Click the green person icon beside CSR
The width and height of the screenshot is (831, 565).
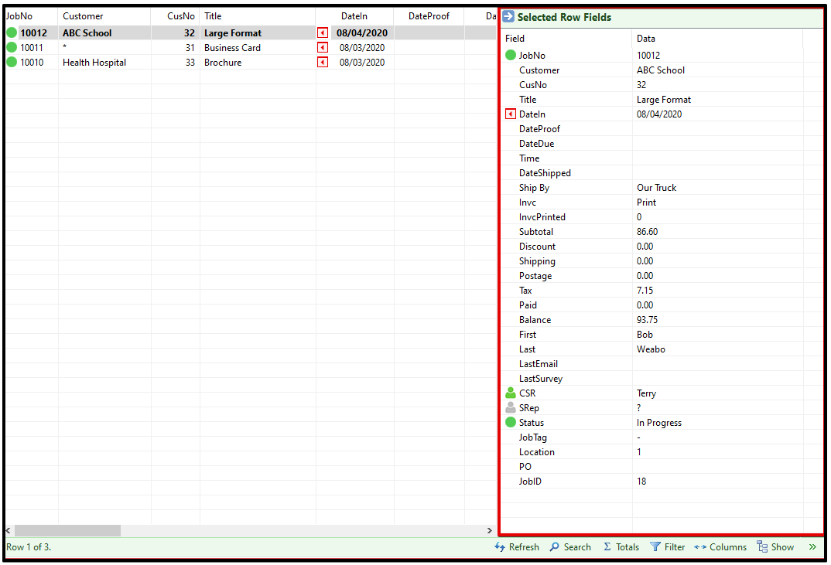(x=511, y=393)
